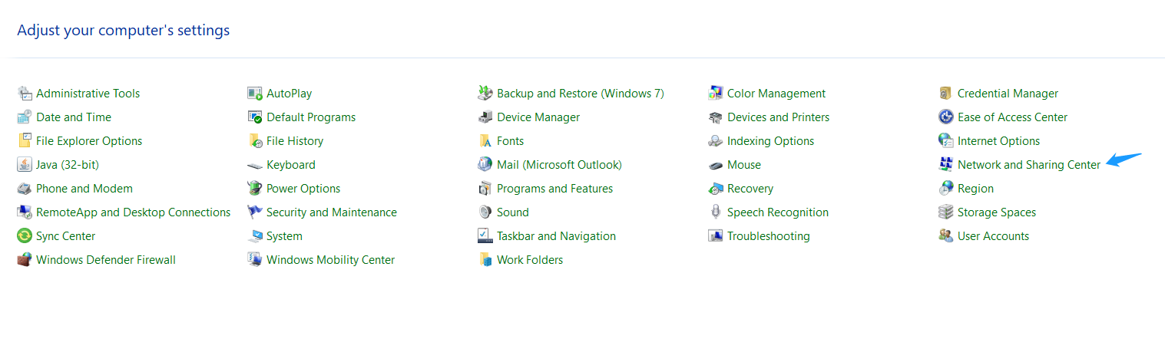Open the Taskbar and Navigation icon

click(x=485, y=236)
